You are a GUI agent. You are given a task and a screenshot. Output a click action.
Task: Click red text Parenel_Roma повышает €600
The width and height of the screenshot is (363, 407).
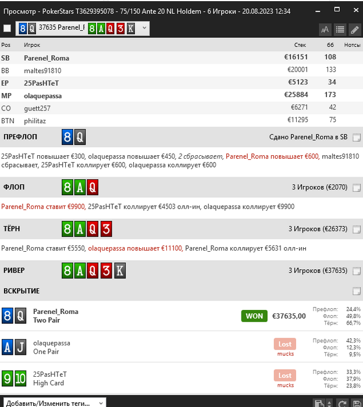pos(272,156)
